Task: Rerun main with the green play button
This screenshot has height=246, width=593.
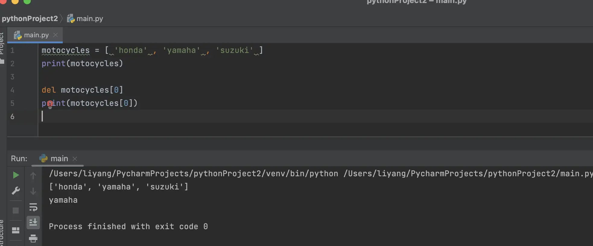Action: click(16, 175)
